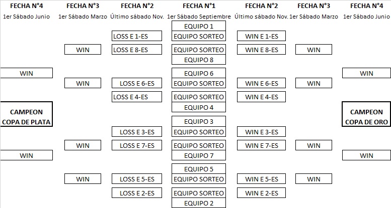This screenshot has width=391, height=208.
Task: Click the EQUIPO 8 box
Action: tap(199, 60)
